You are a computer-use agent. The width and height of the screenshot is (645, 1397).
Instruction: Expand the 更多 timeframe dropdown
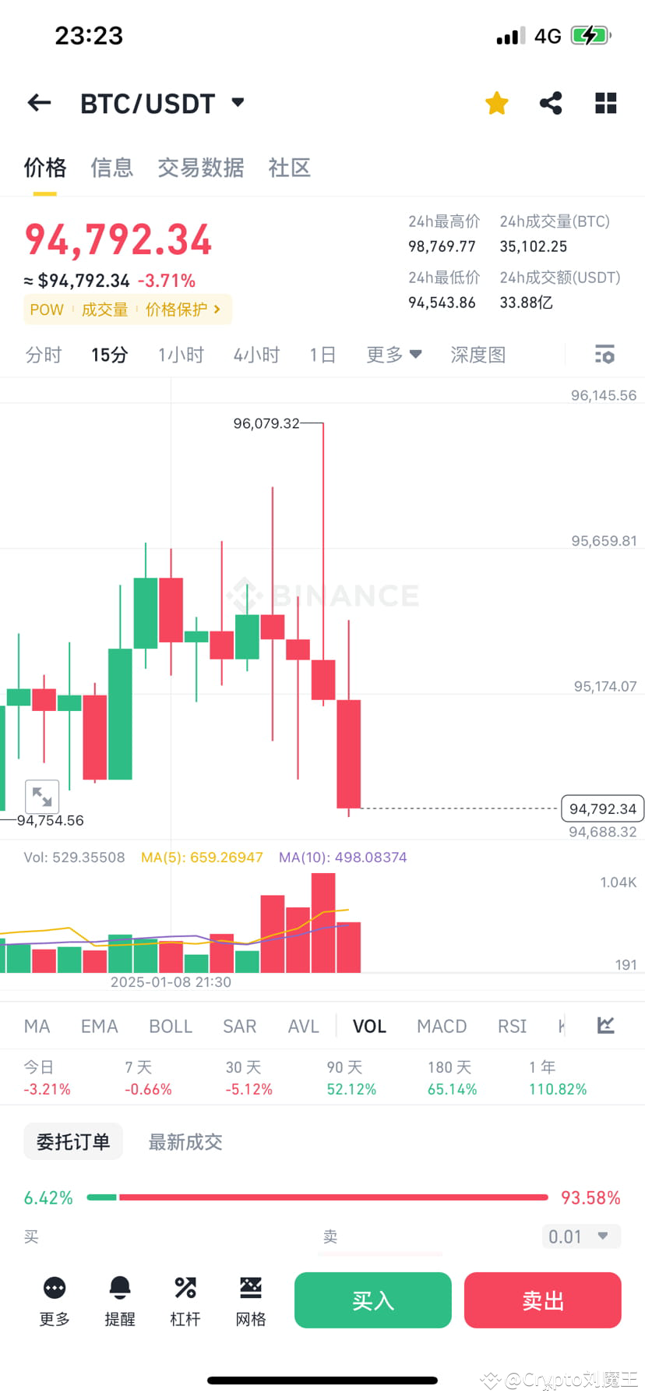pos(393,355)
